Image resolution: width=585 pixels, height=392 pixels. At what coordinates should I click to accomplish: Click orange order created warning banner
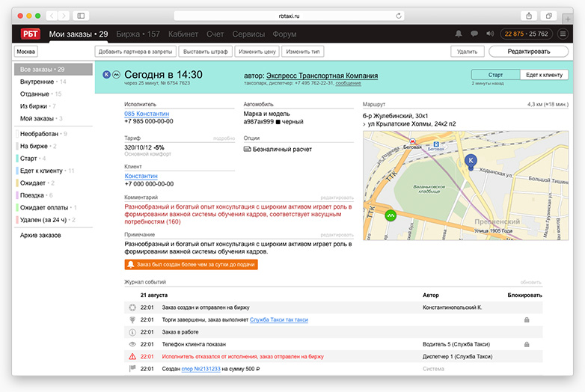click(x=191, y=264)
